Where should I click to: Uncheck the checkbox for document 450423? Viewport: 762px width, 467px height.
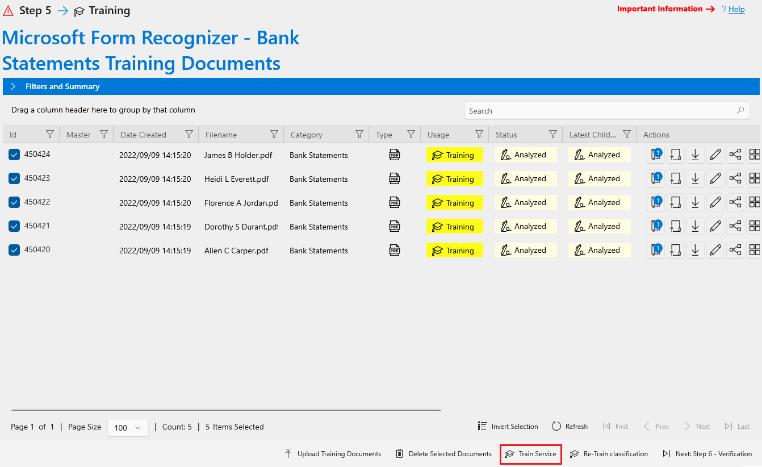[x=14, y=178]
